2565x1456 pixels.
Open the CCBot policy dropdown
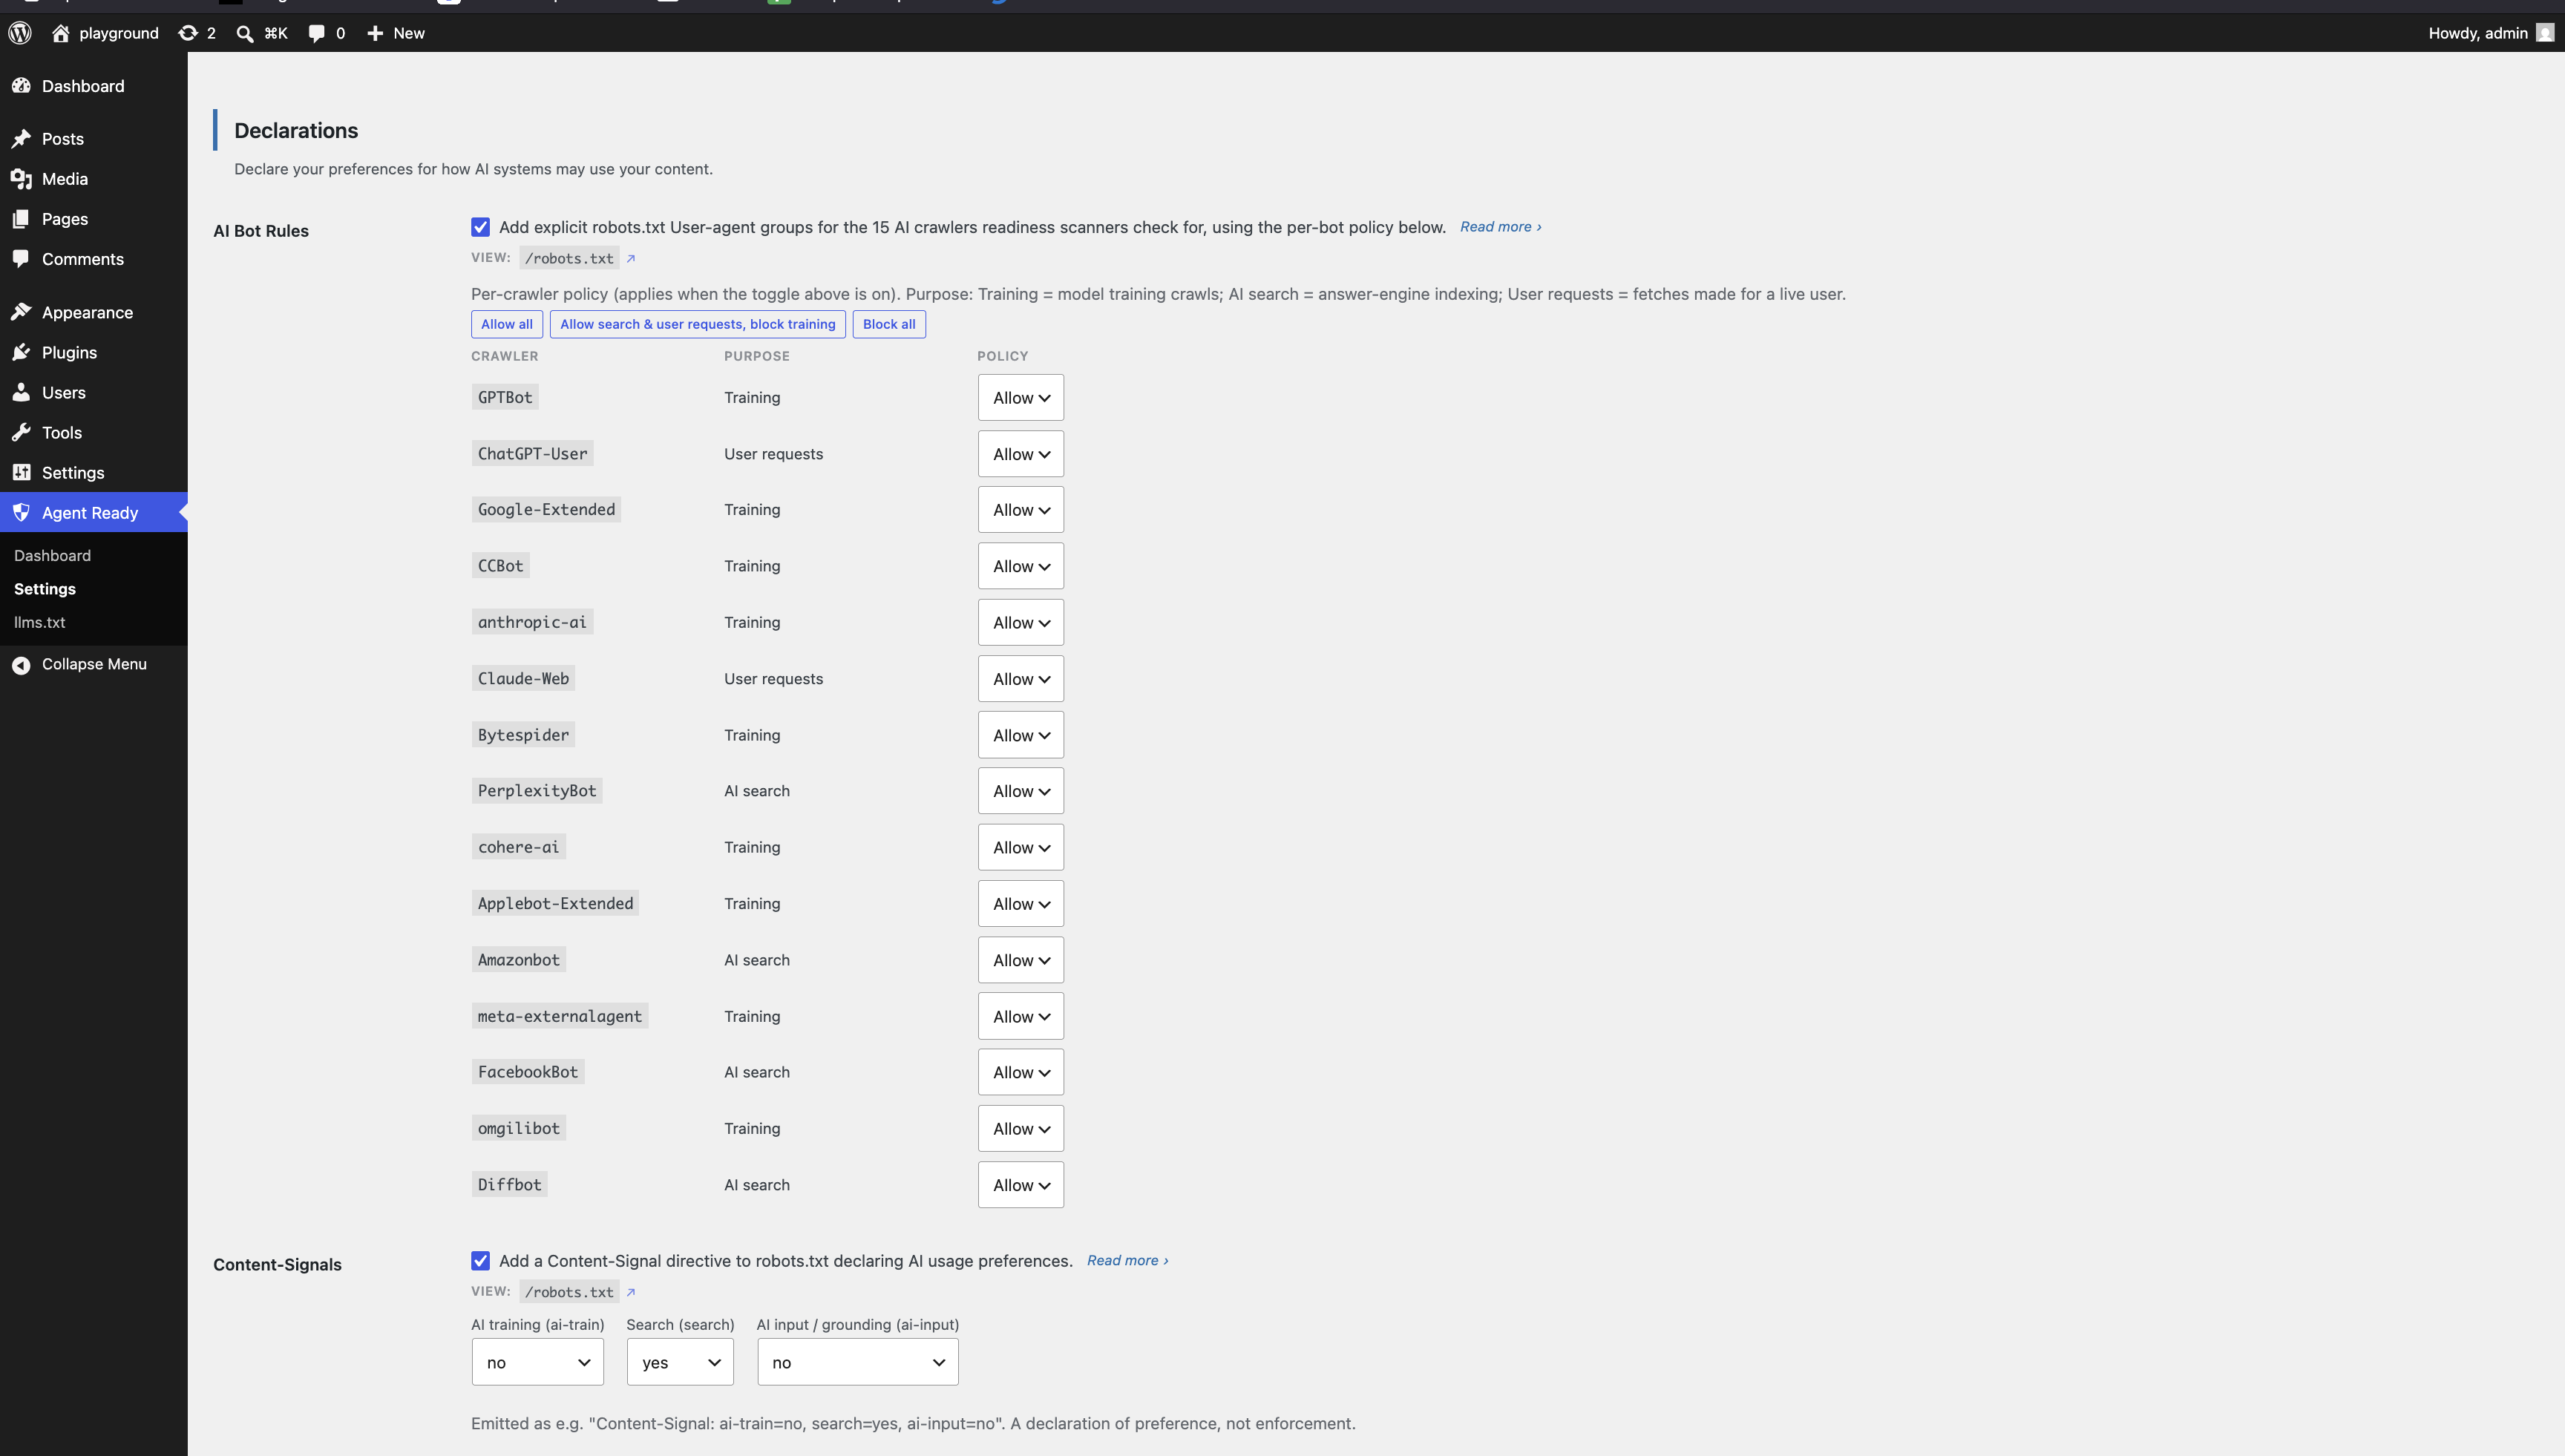1021,566
